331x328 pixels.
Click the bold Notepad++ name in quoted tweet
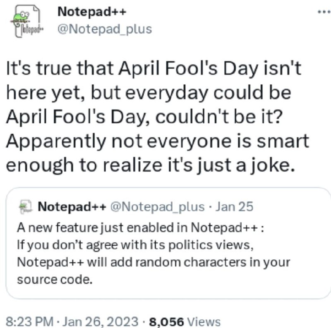tap(73, 206)
